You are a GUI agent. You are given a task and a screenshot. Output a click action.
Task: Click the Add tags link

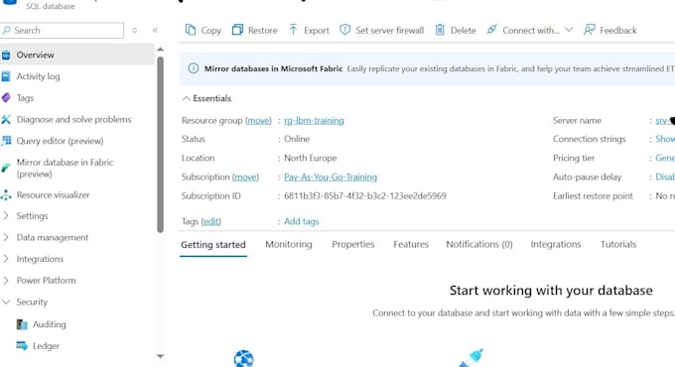302,221
